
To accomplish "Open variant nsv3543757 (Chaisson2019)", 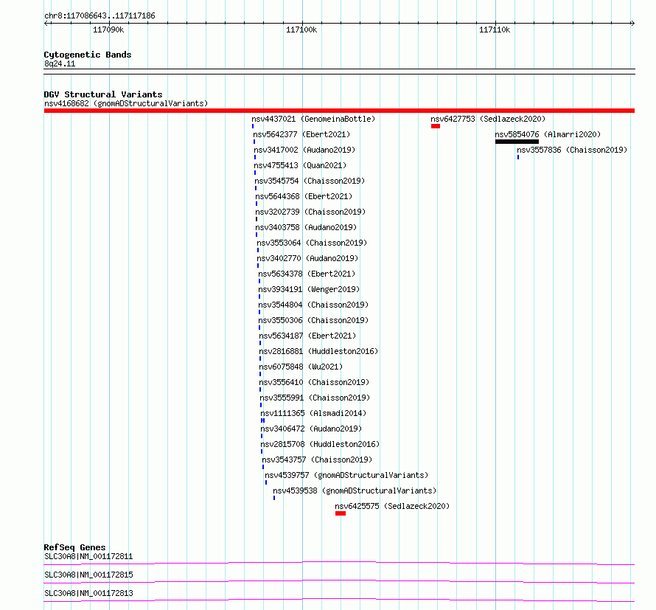I will coord(317,460).
